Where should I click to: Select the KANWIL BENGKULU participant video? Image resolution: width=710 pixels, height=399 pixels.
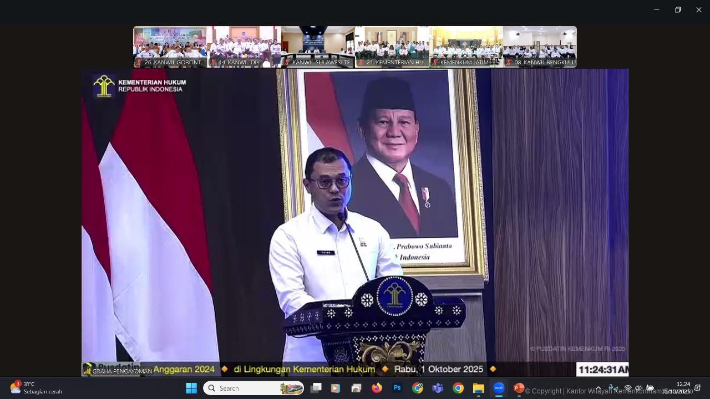tap(540, 47)
